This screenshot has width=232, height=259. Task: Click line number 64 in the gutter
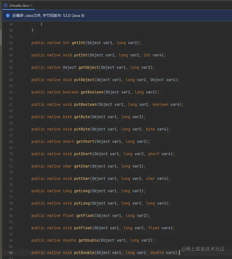pyautogui.click(x=11, y=117)
